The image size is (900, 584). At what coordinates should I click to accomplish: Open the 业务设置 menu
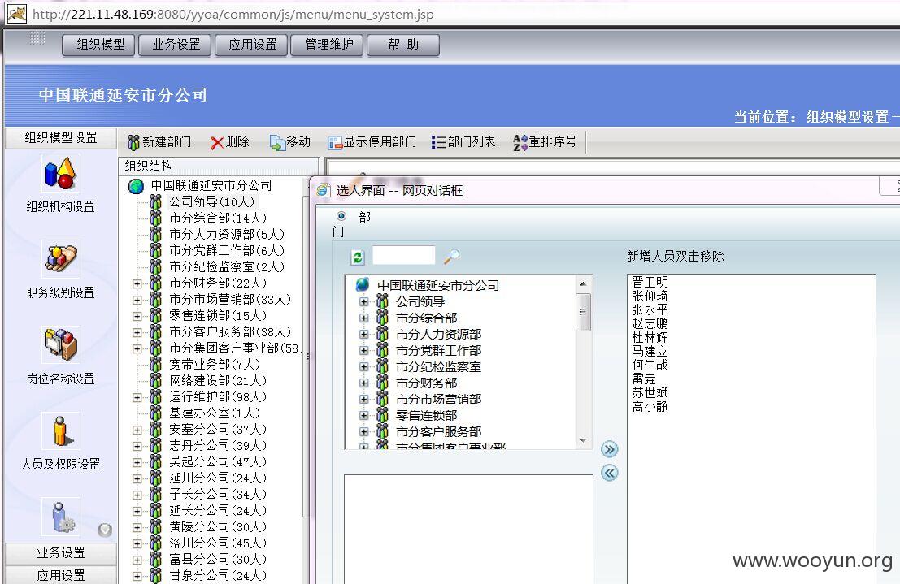[176, 45]
